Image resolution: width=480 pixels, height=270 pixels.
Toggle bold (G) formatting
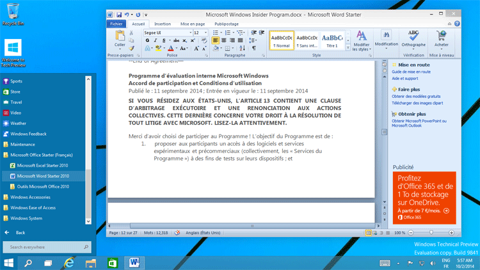(148, 40)
